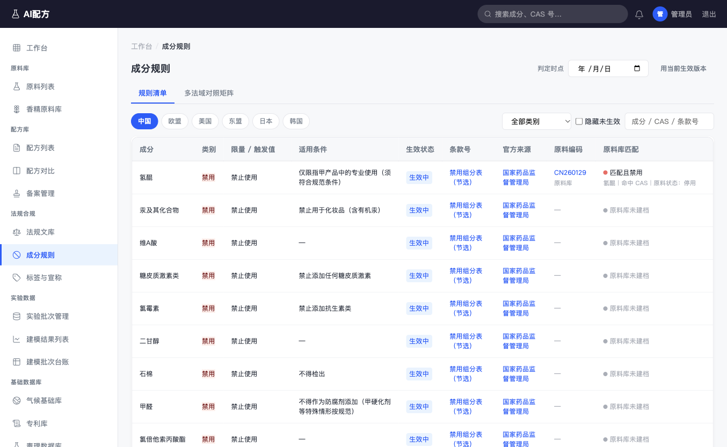
Task: Click the 实验批次管理 database icon
Action: 17,316
